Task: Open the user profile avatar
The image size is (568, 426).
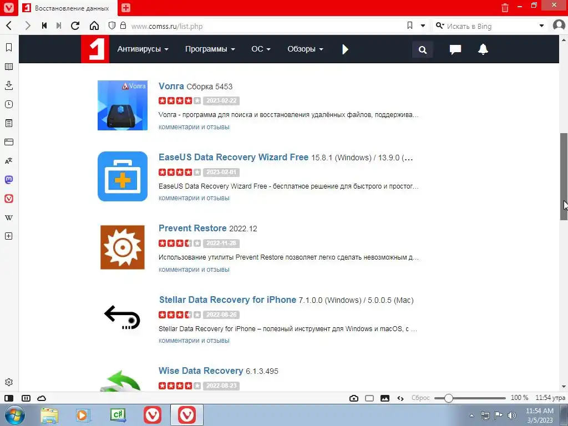Action: 559,26
